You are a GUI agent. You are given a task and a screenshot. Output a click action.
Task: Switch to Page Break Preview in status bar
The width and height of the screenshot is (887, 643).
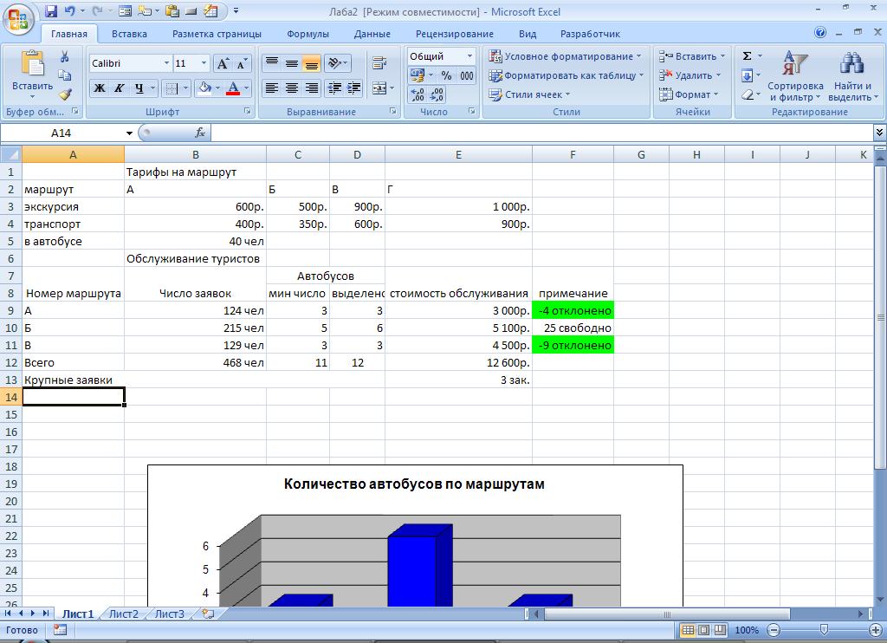coord(720,630)
